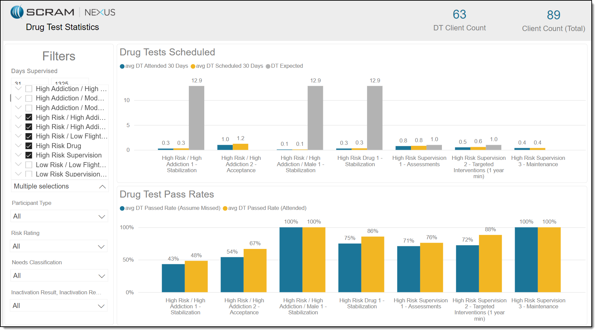The image size is (597, 332).
Task: Click the yellow Attended pass rate legend dot
Action: [x=225, y=209]
